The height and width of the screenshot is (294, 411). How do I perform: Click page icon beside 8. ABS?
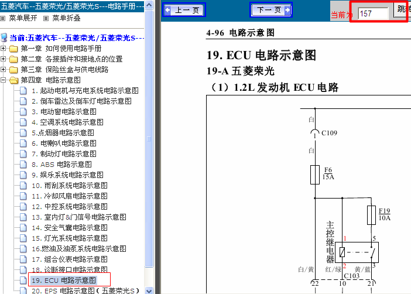coord(23,165)
